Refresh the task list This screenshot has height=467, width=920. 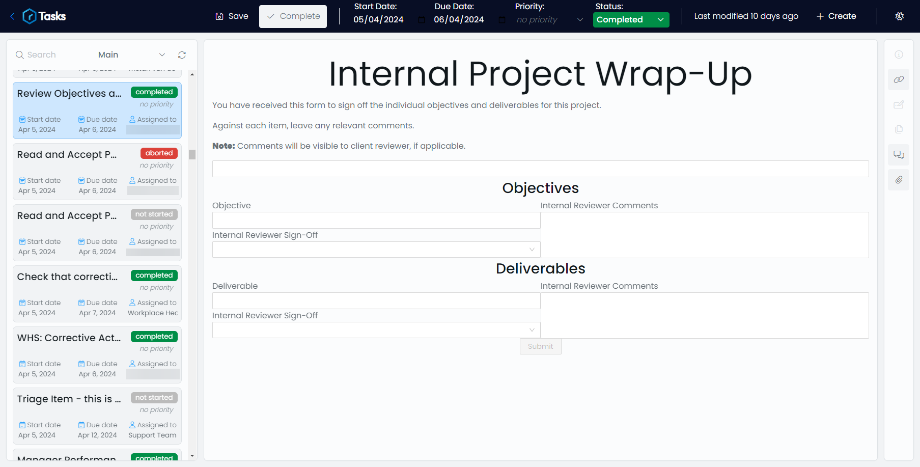182,55
